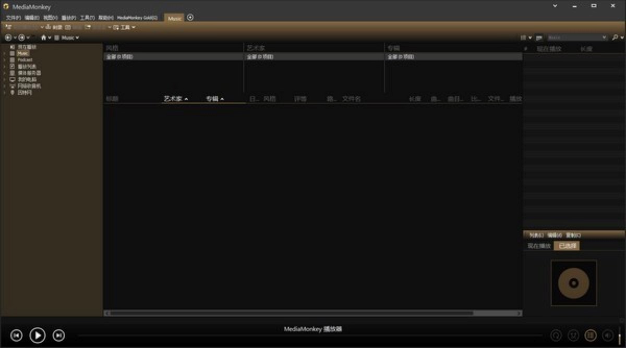
Task: Skip to the next track
Action: pyautogui.click(x=59, y=335)
